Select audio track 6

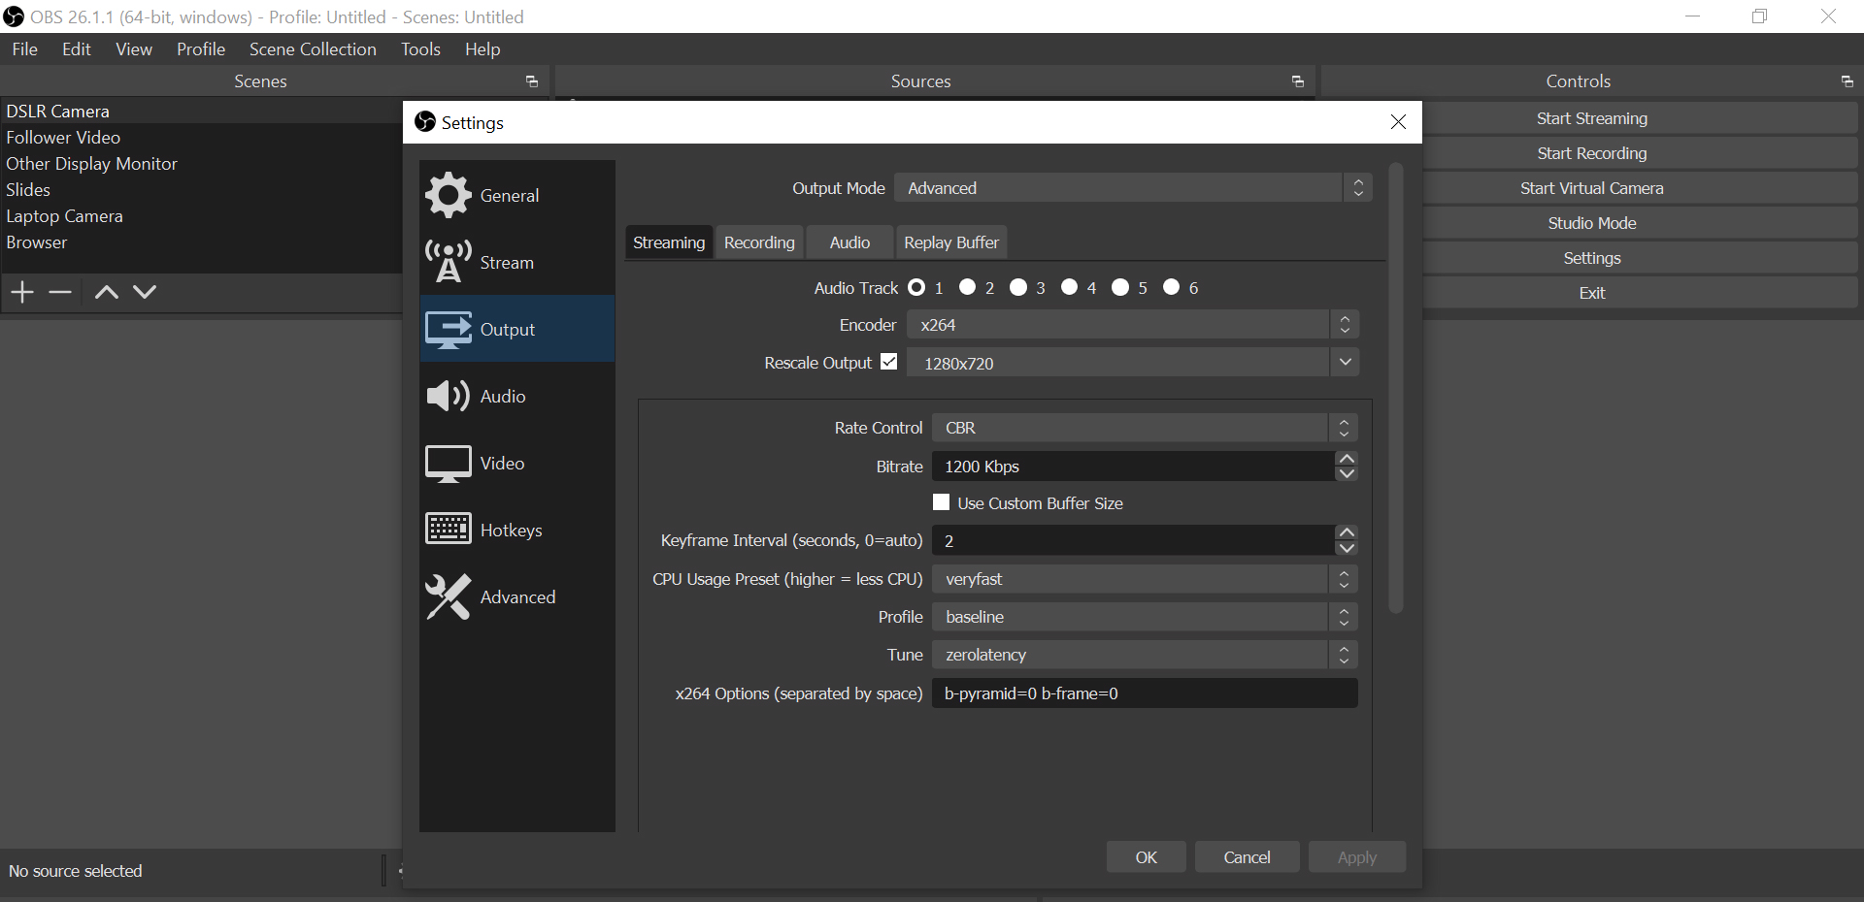coord(1171,287)
